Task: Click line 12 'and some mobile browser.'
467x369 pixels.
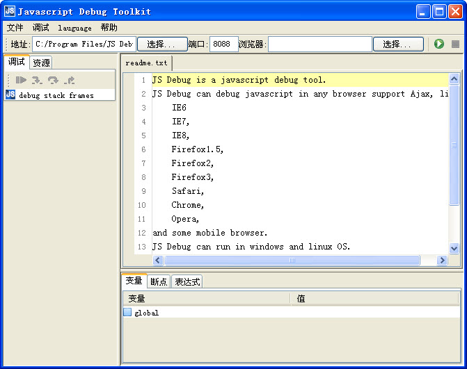Action: coord(210,233)
